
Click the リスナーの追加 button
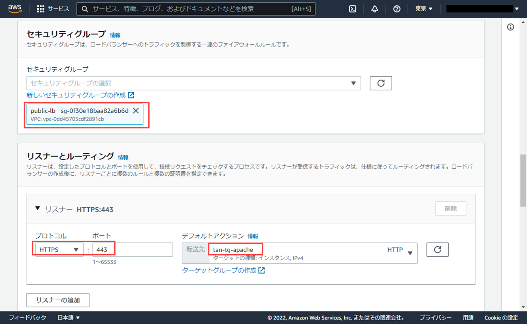tap(58, 300)
